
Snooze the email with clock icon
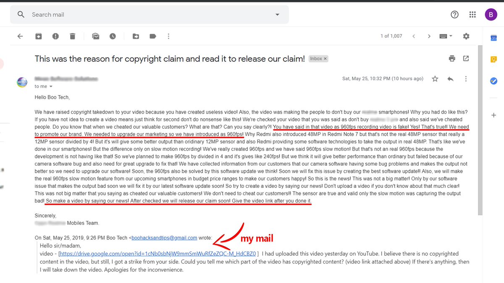(113, 36)
